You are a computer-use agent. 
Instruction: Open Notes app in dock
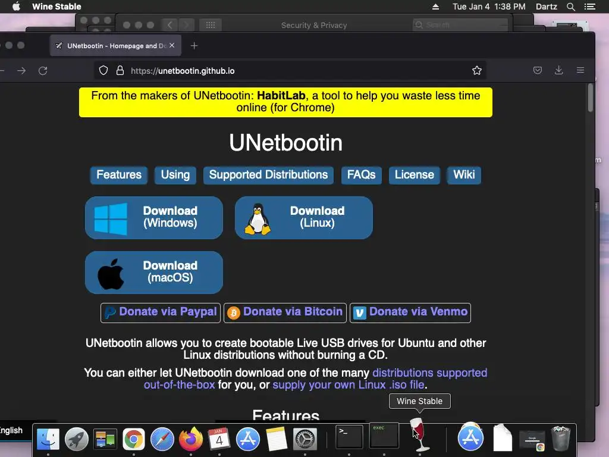point(277,439)
